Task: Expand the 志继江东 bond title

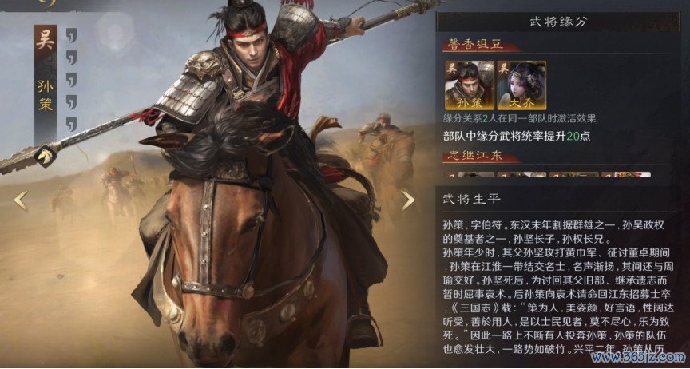Action: [x=474, y=157]
